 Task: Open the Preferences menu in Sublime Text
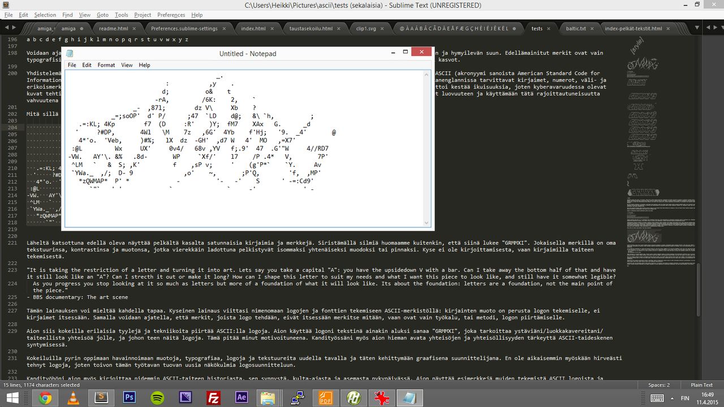(x=171, y=15)
